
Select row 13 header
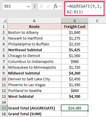(x=4, y=96)
